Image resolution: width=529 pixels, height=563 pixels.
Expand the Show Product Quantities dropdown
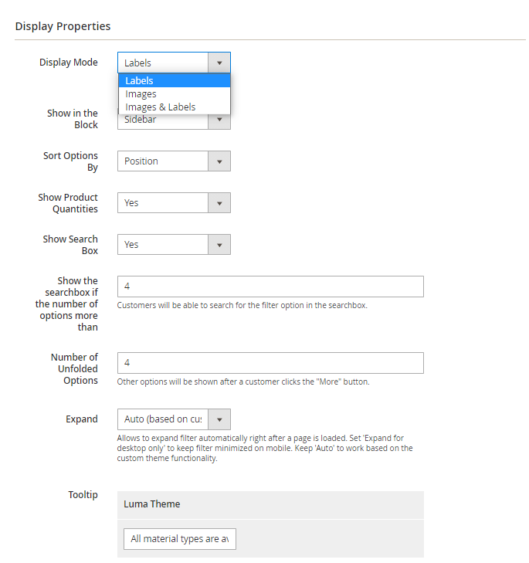click(174, 202)
